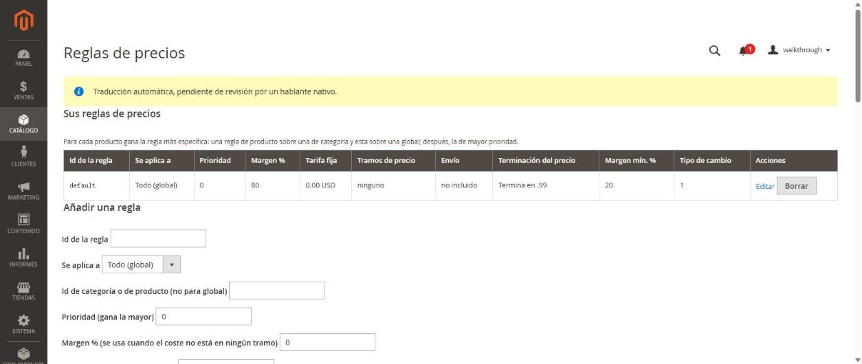Image resolution: width=862 pixels, height=364 pixels.
Task: Click the category or product Id field
Action: 276,291
